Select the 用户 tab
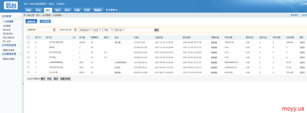Image resolution: width=307 pixels, height=113 pixels. pos(48,10)
